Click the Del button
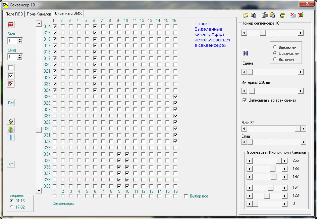Screen dimensions: 317x219 click(11, 103)
